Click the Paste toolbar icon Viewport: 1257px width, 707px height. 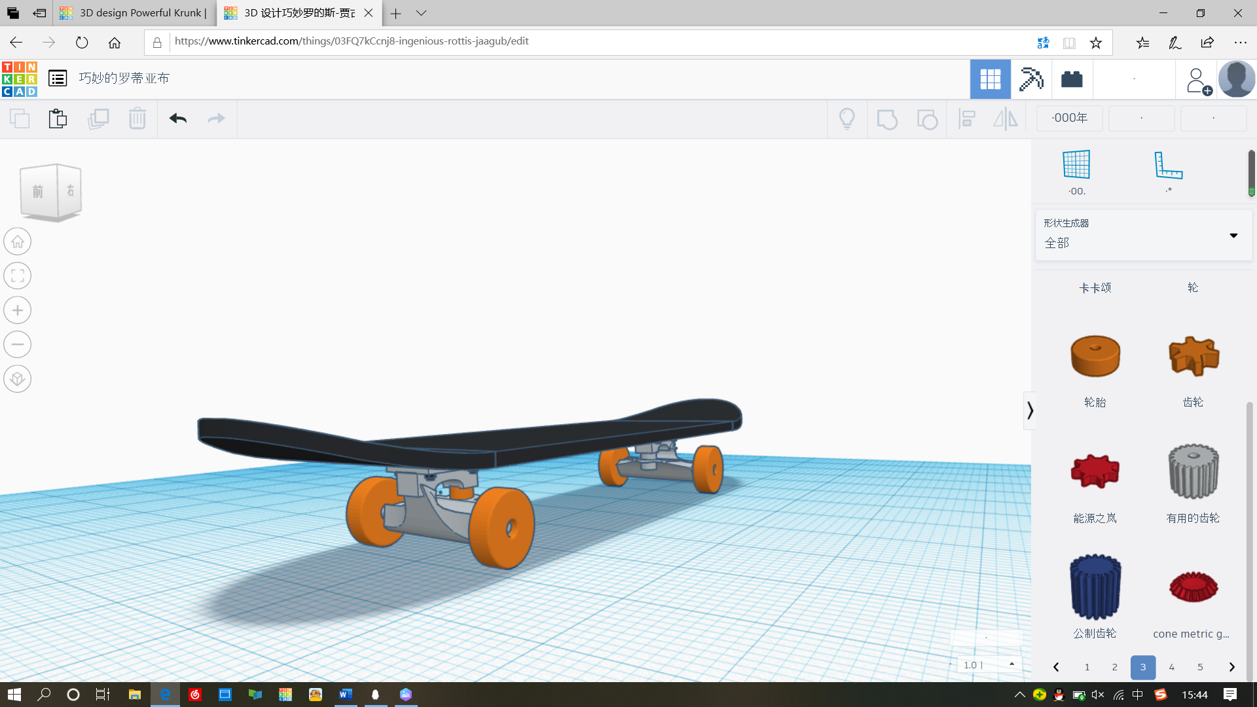point(58,118)
